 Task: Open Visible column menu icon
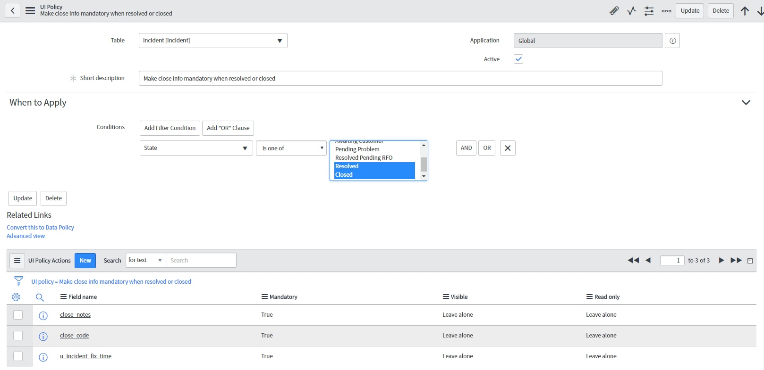[446, 296]
